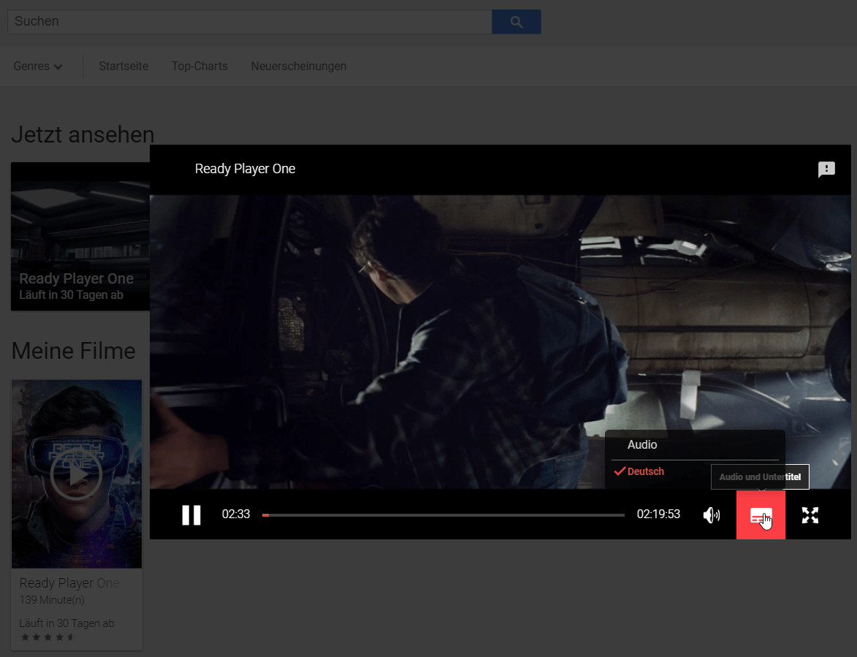Click the Audio heading in popup
Viewport: 857px width, 657px height.
point(642,445)
